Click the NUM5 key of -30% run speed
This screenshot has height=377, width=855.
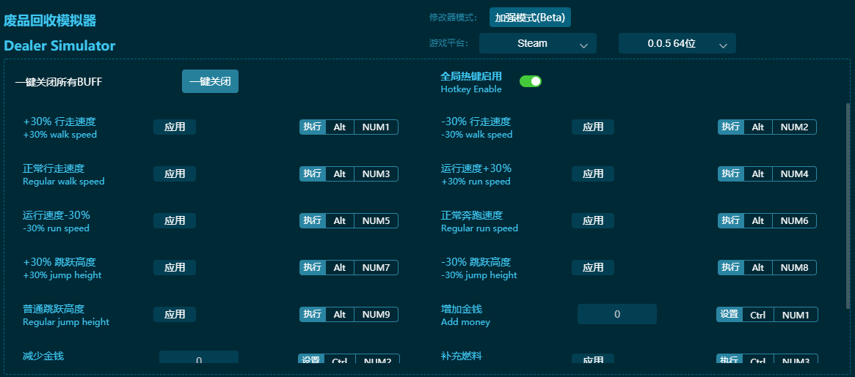[x=376, y=221]
